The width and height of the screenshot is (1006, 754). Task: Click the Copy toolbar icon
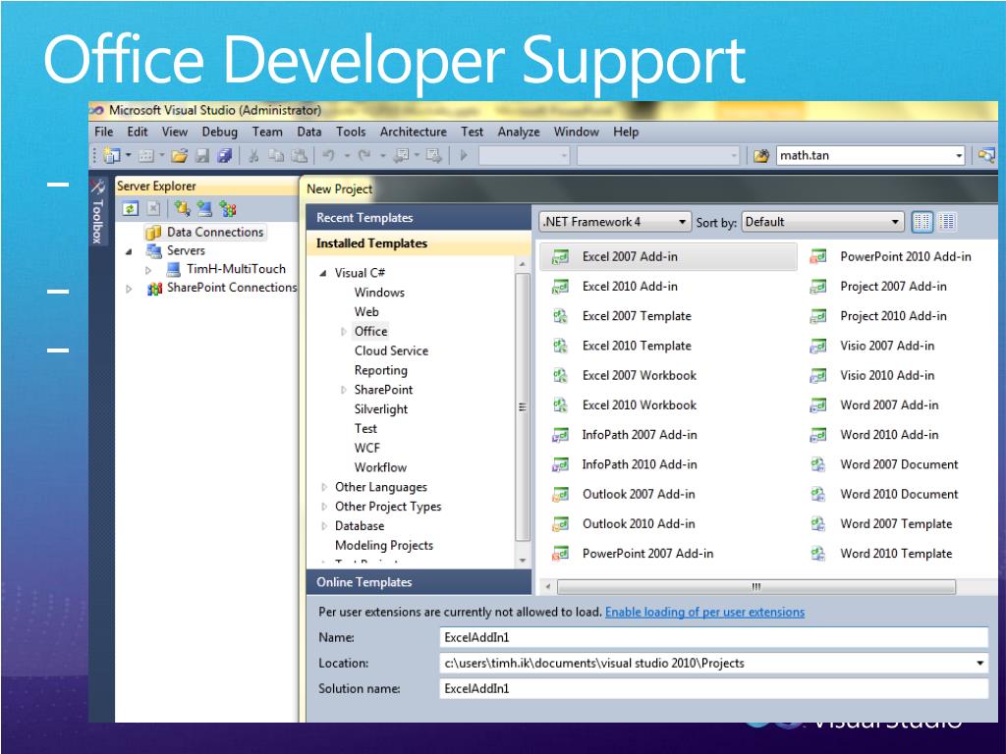click(276, 155)
